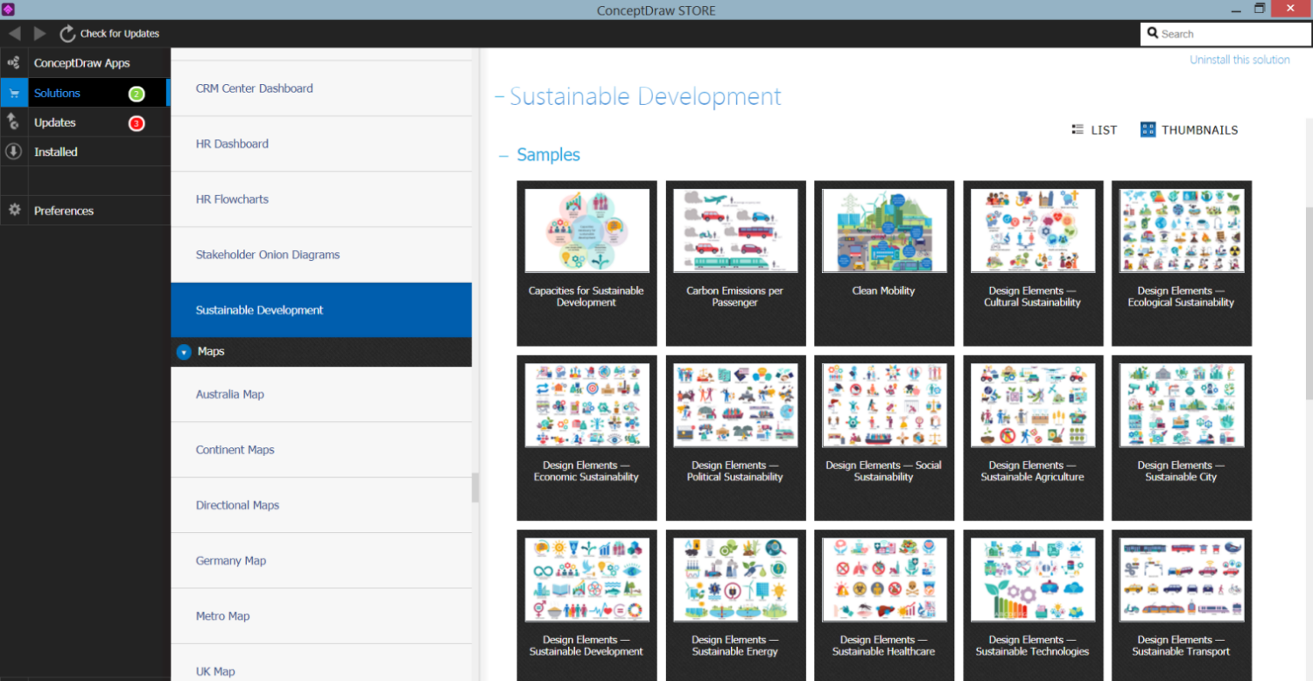1313x681 pixels.
Task: Open Design Elements — Sustainable City sample
Action: coord(1182,438)
